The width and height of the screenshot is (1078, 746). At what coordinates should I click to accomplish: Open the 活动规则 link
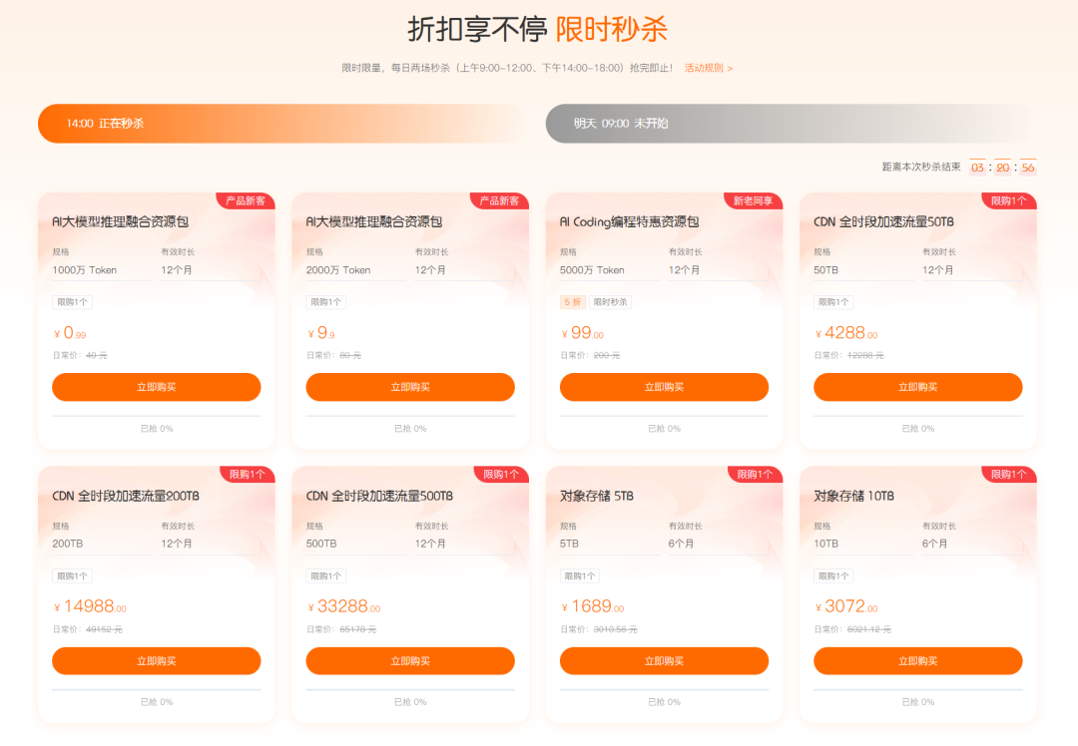tap(708, 68)
